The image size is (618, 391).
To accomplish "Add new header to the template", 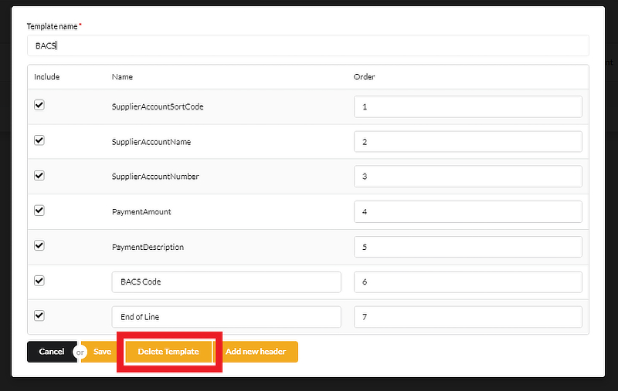I will click(x=256, y=352).
